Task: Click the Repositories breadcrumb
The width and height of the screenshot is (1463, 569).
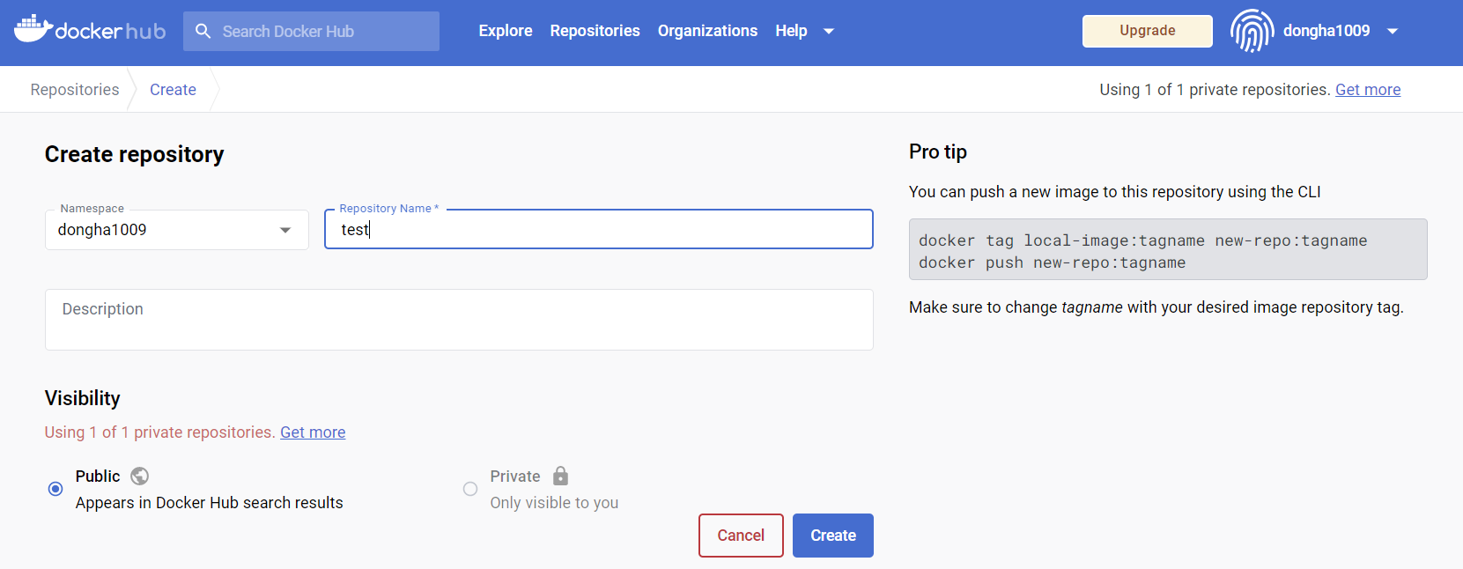Action: point(75,90)
